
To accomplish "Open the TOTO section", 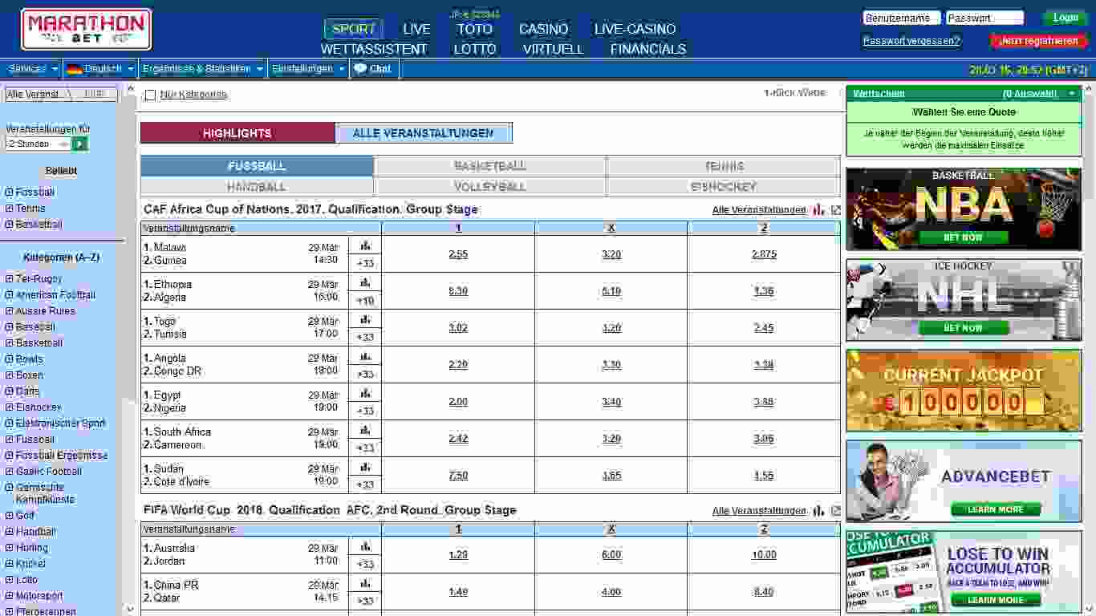I will [x=474, y=29].
